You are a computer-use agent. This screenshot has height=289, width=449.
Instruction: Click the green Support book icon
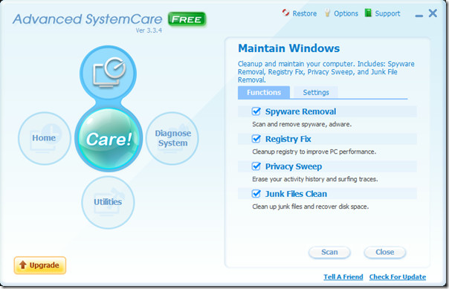pyautogui.click(x=368, y=13)
